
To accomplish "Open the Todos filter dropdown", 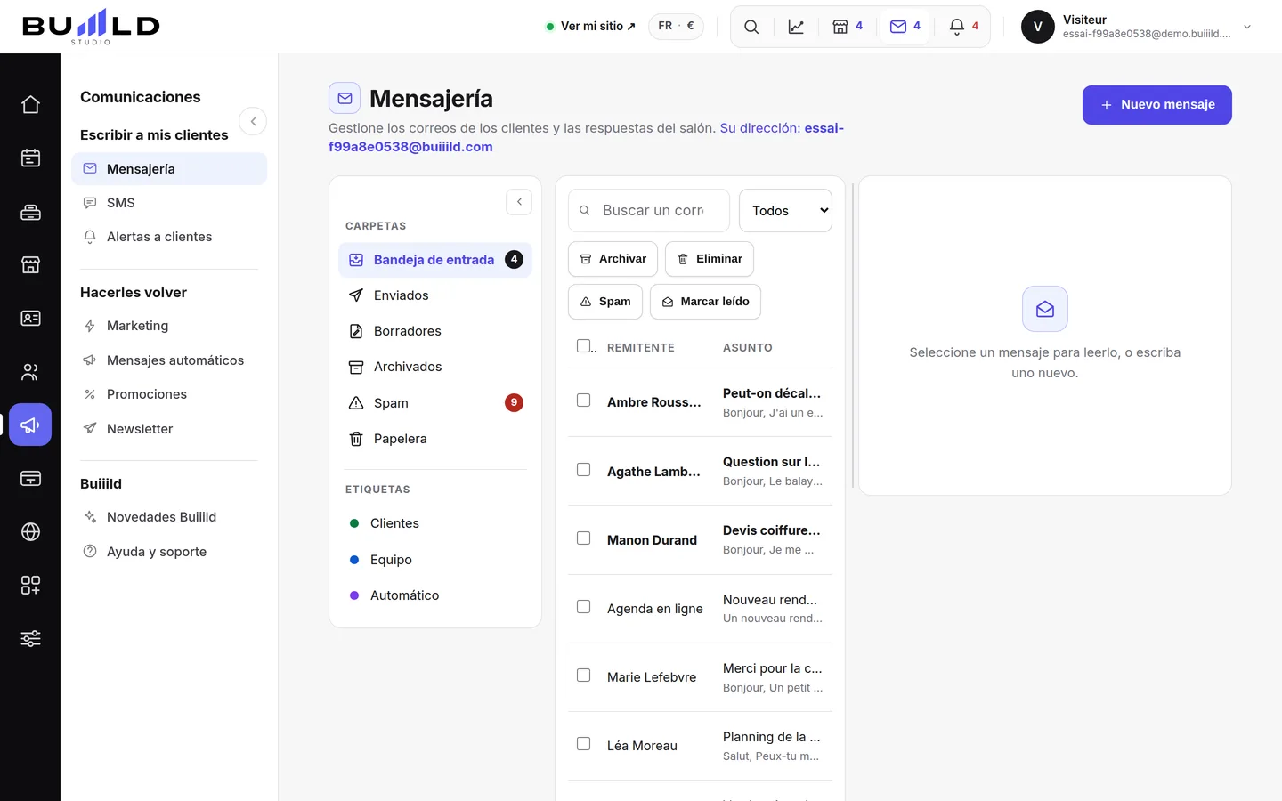I will click(x=785, y=211).
